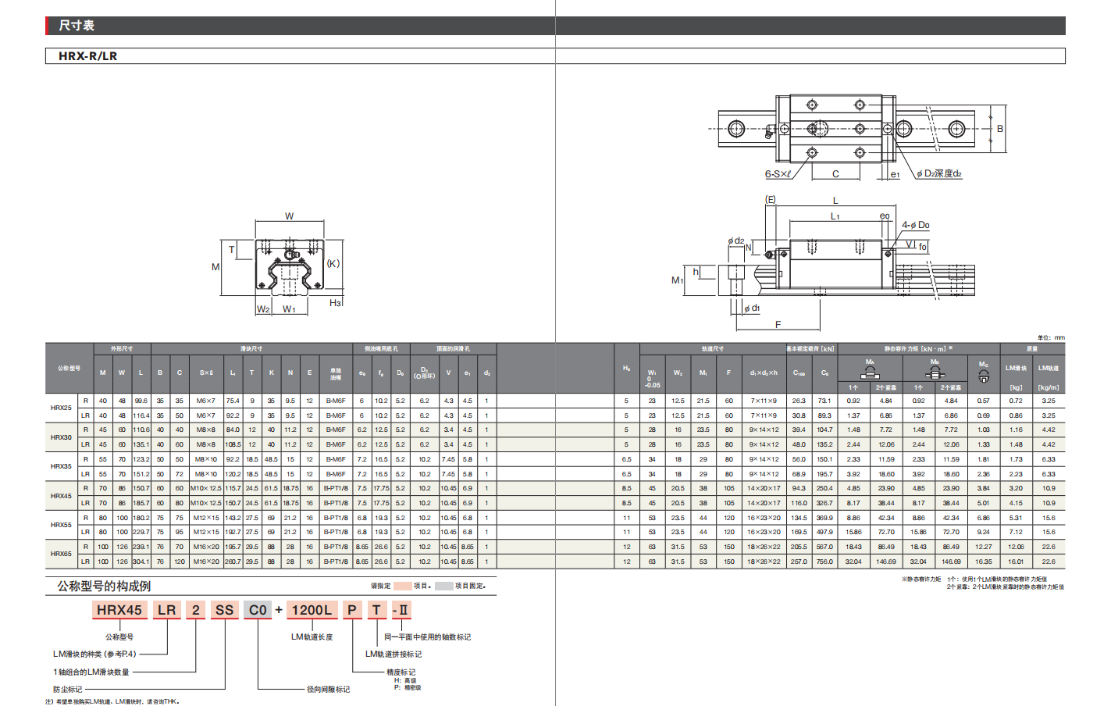Click the 同一平面中使用的轴数标记 label
Viewport: 1111px width, 706px height.
coord(427,637)
